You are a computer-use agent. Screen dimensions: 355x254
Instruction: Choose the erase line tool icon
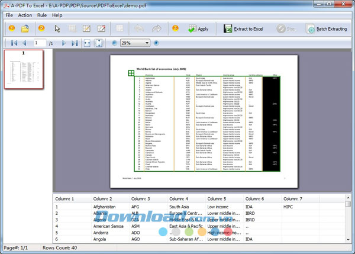coord(101,28)
